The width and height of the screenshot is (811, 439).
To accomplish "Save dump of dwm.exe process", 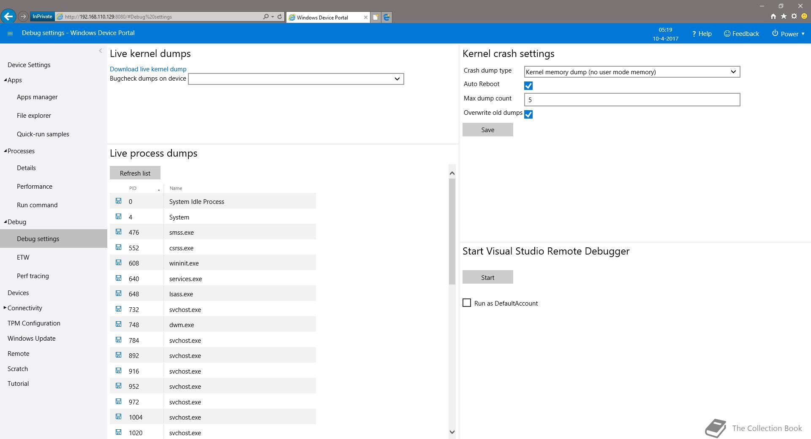I will click(118, 324).
